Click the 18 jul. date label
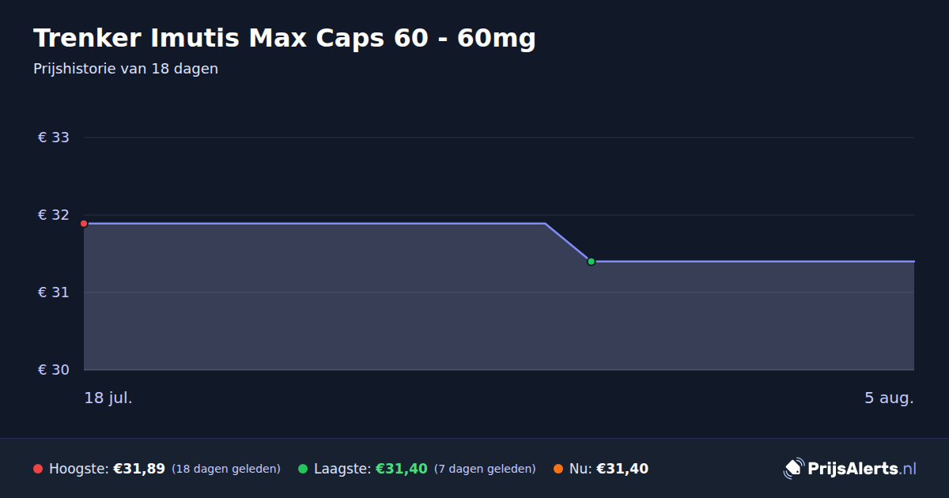This screenshot has width=949, height=498. [108, 398]
